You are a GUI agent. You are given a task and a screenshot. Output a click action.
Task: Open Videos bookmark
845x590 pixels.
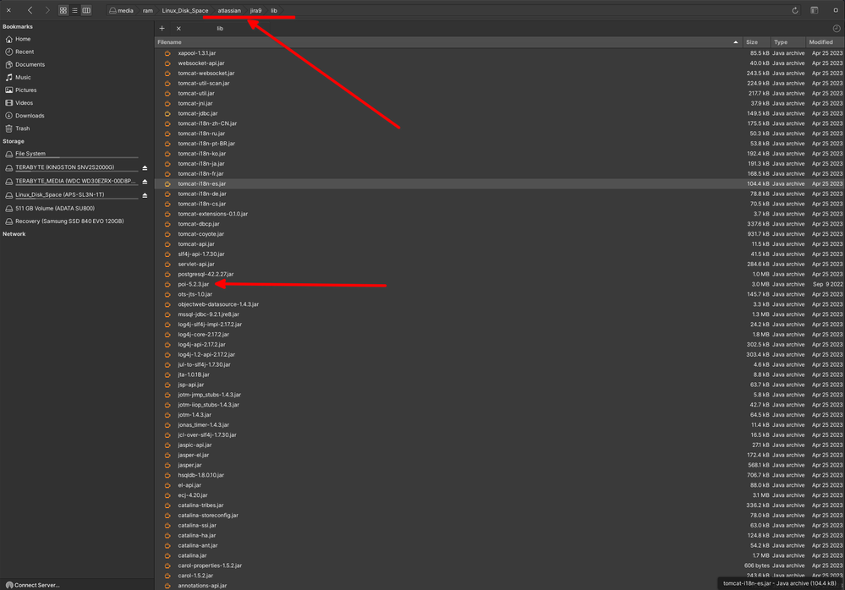point(24,103)
